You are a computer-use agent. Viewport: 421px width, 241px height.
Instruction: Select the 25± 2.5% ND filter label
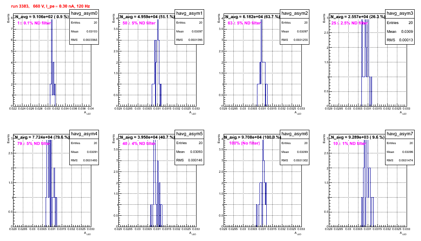click(x=350, y=23)
